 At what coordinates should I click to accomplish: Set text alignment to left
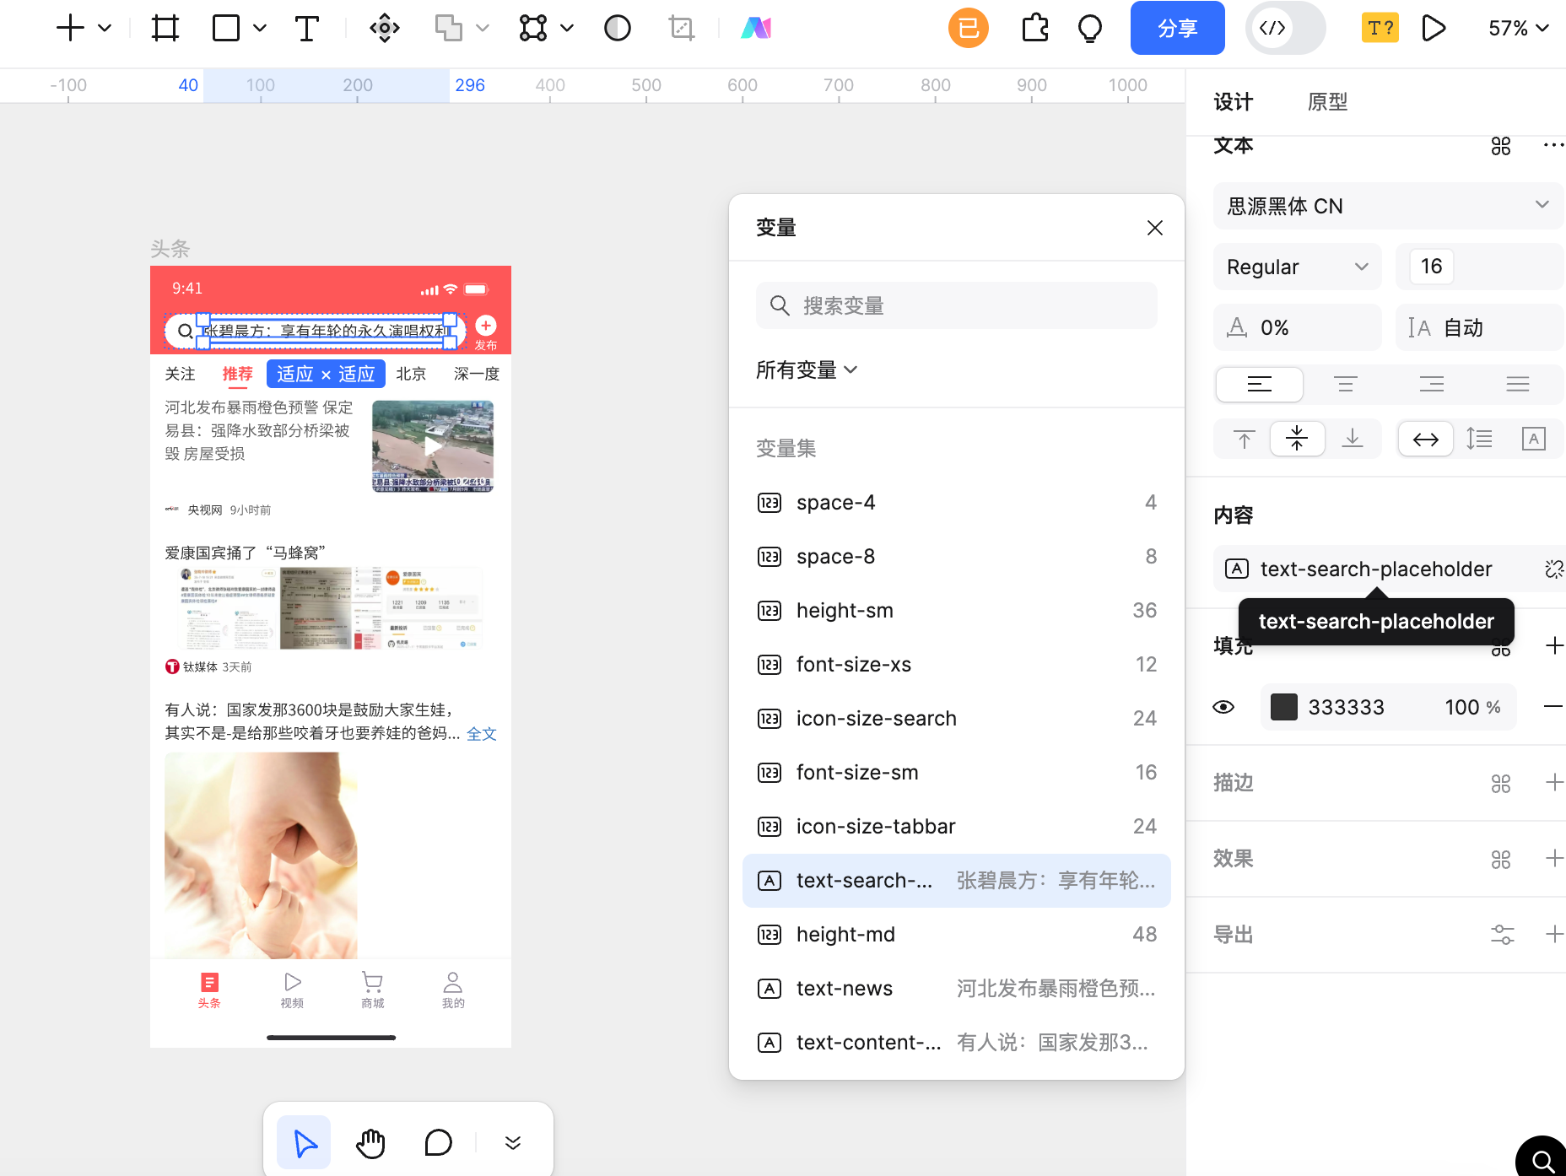tap(1259, 385)
